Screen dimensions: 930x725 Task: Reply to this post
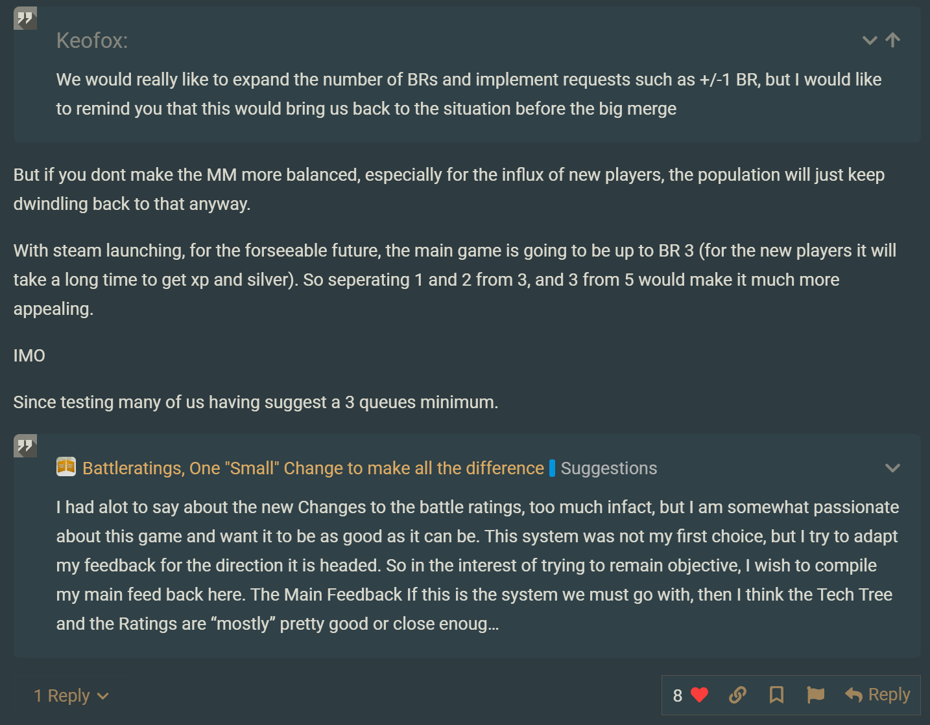point(877,695)
